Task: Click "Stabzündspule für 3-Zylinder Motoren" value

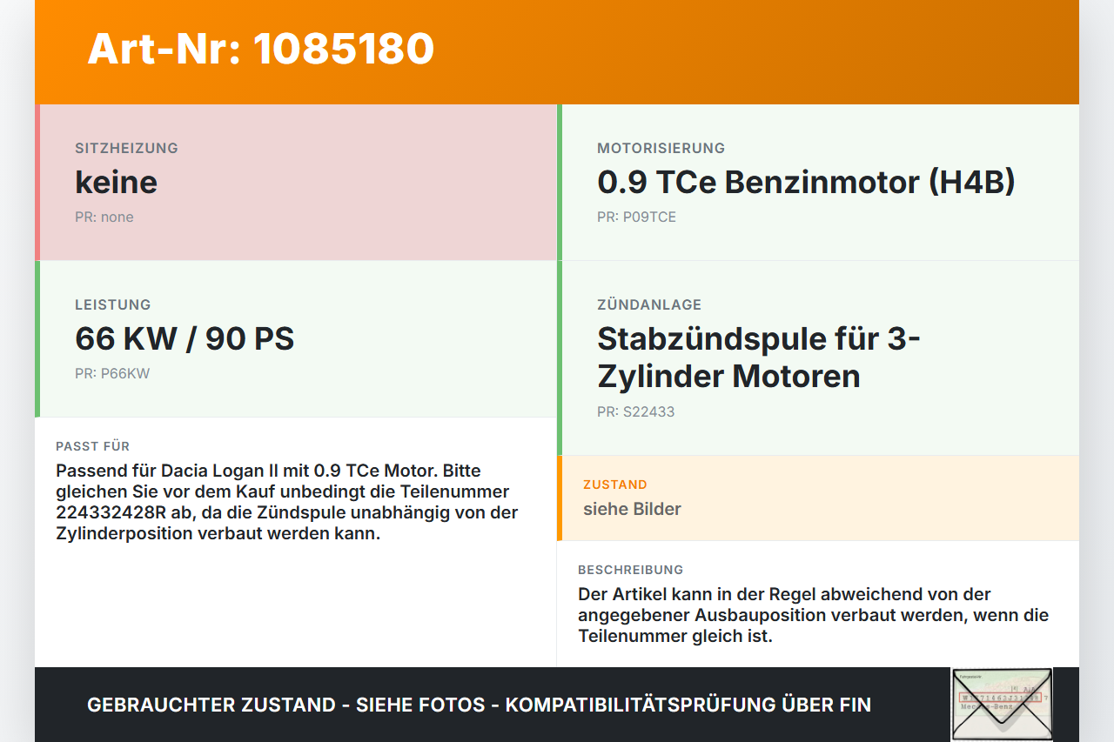Action: (x=759, y=357)
